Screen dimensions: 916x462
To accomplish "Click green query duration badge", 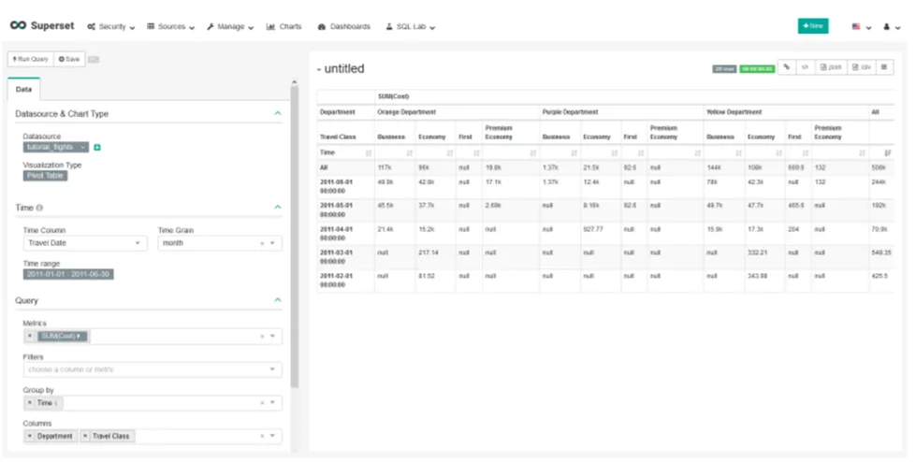I will (x=757, y=69).
